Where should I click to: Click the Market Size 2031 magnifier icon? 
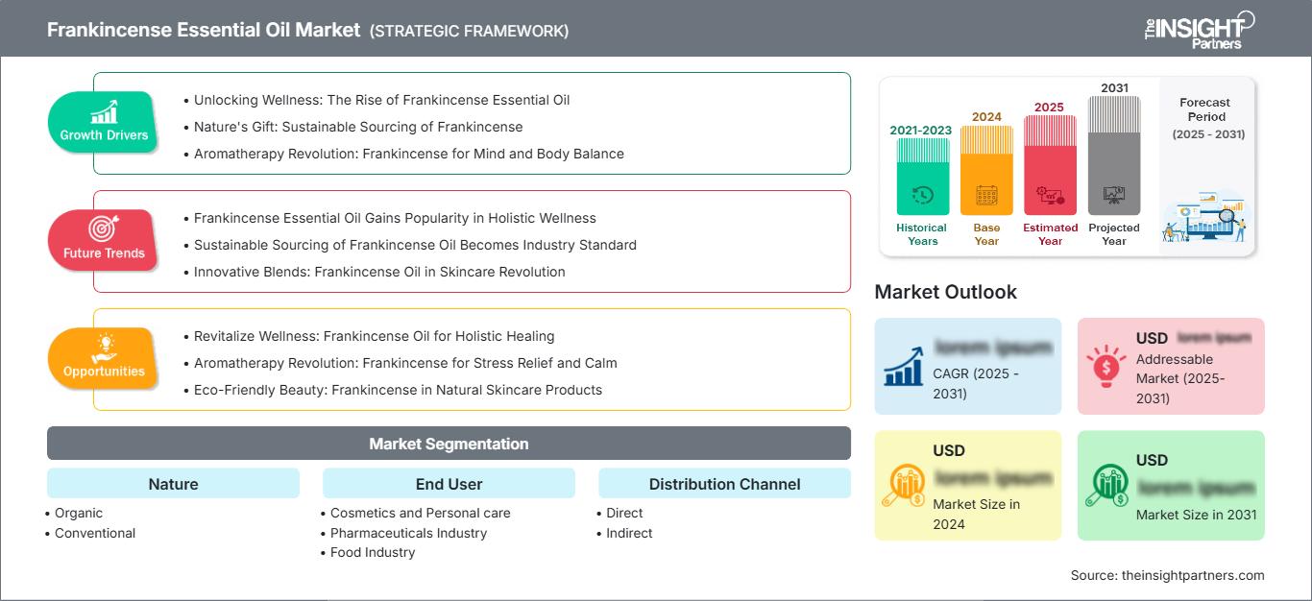pyautogui.click(x=1106, y=485)
